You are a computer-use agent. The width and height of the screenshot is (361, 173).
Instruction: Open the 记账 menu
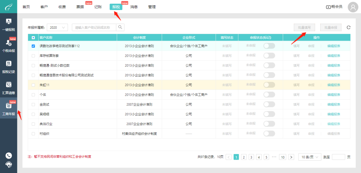click(98, 7)
